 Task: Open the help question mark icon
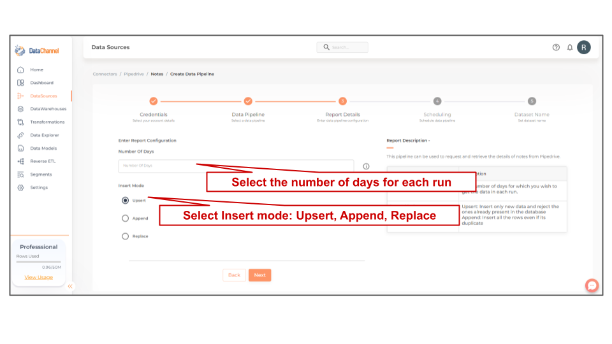556,47
